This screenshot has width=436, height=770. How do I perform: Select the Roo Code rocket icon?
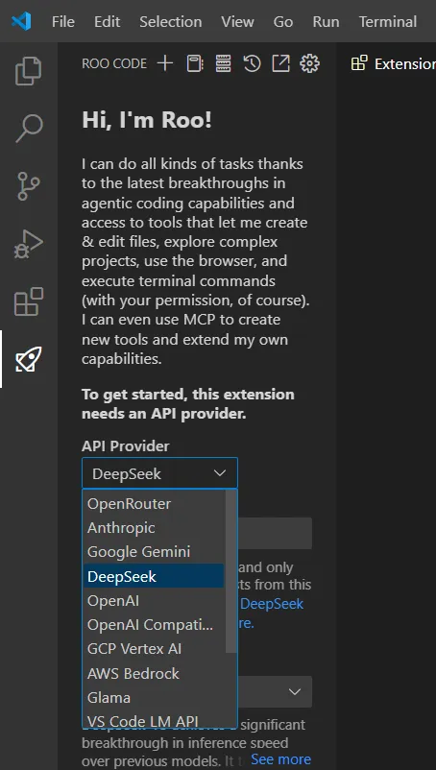pyautogui.click(x=29, y=359)
